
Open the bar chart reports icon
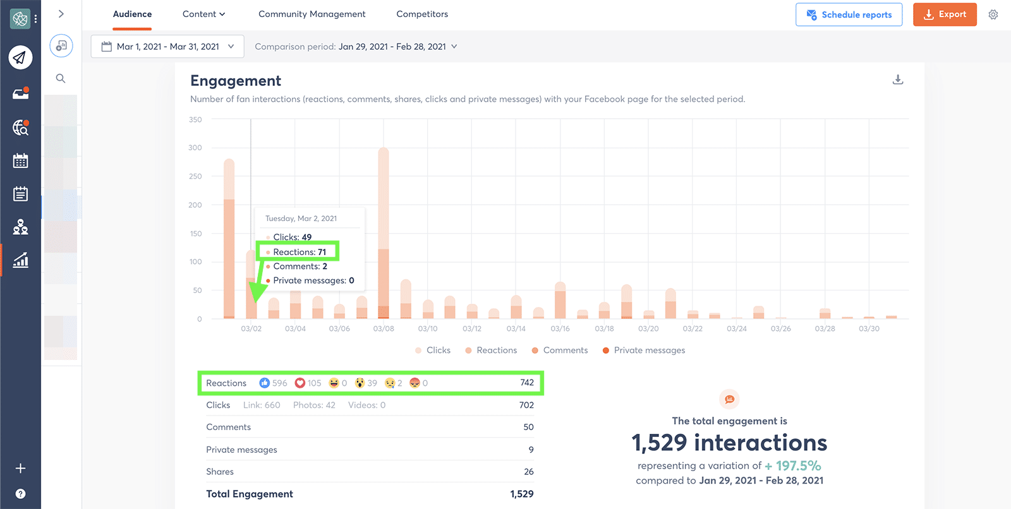20,260
